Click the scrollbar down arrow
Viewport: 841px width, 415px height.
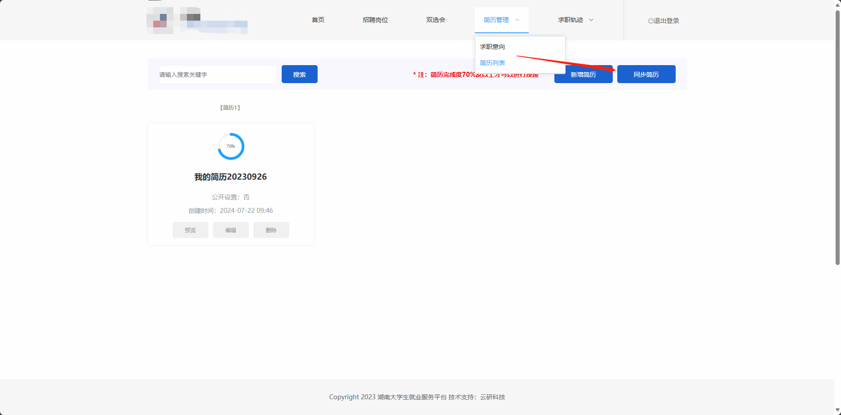837,411
